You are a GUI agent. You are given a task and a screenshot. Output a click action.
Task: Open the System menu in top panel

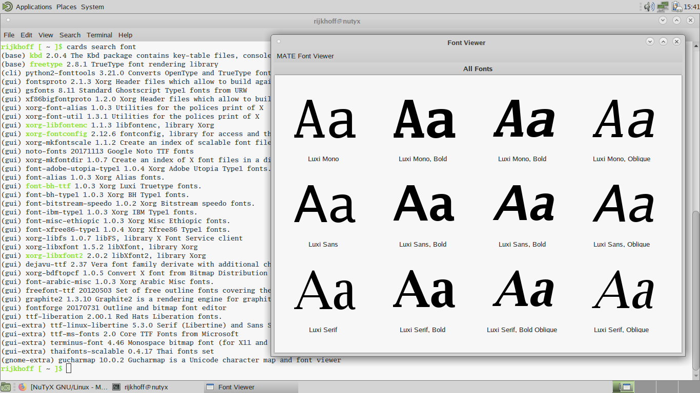[92, 7]
